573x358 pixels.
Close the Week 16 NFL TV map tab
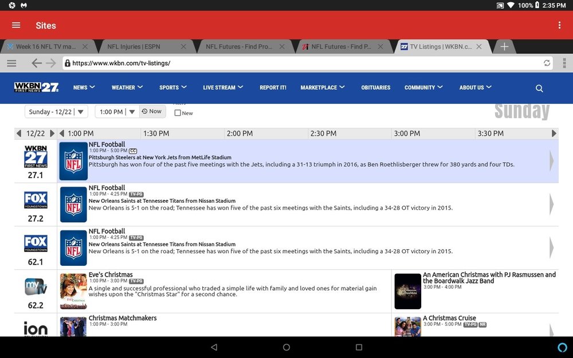[85, 47]
